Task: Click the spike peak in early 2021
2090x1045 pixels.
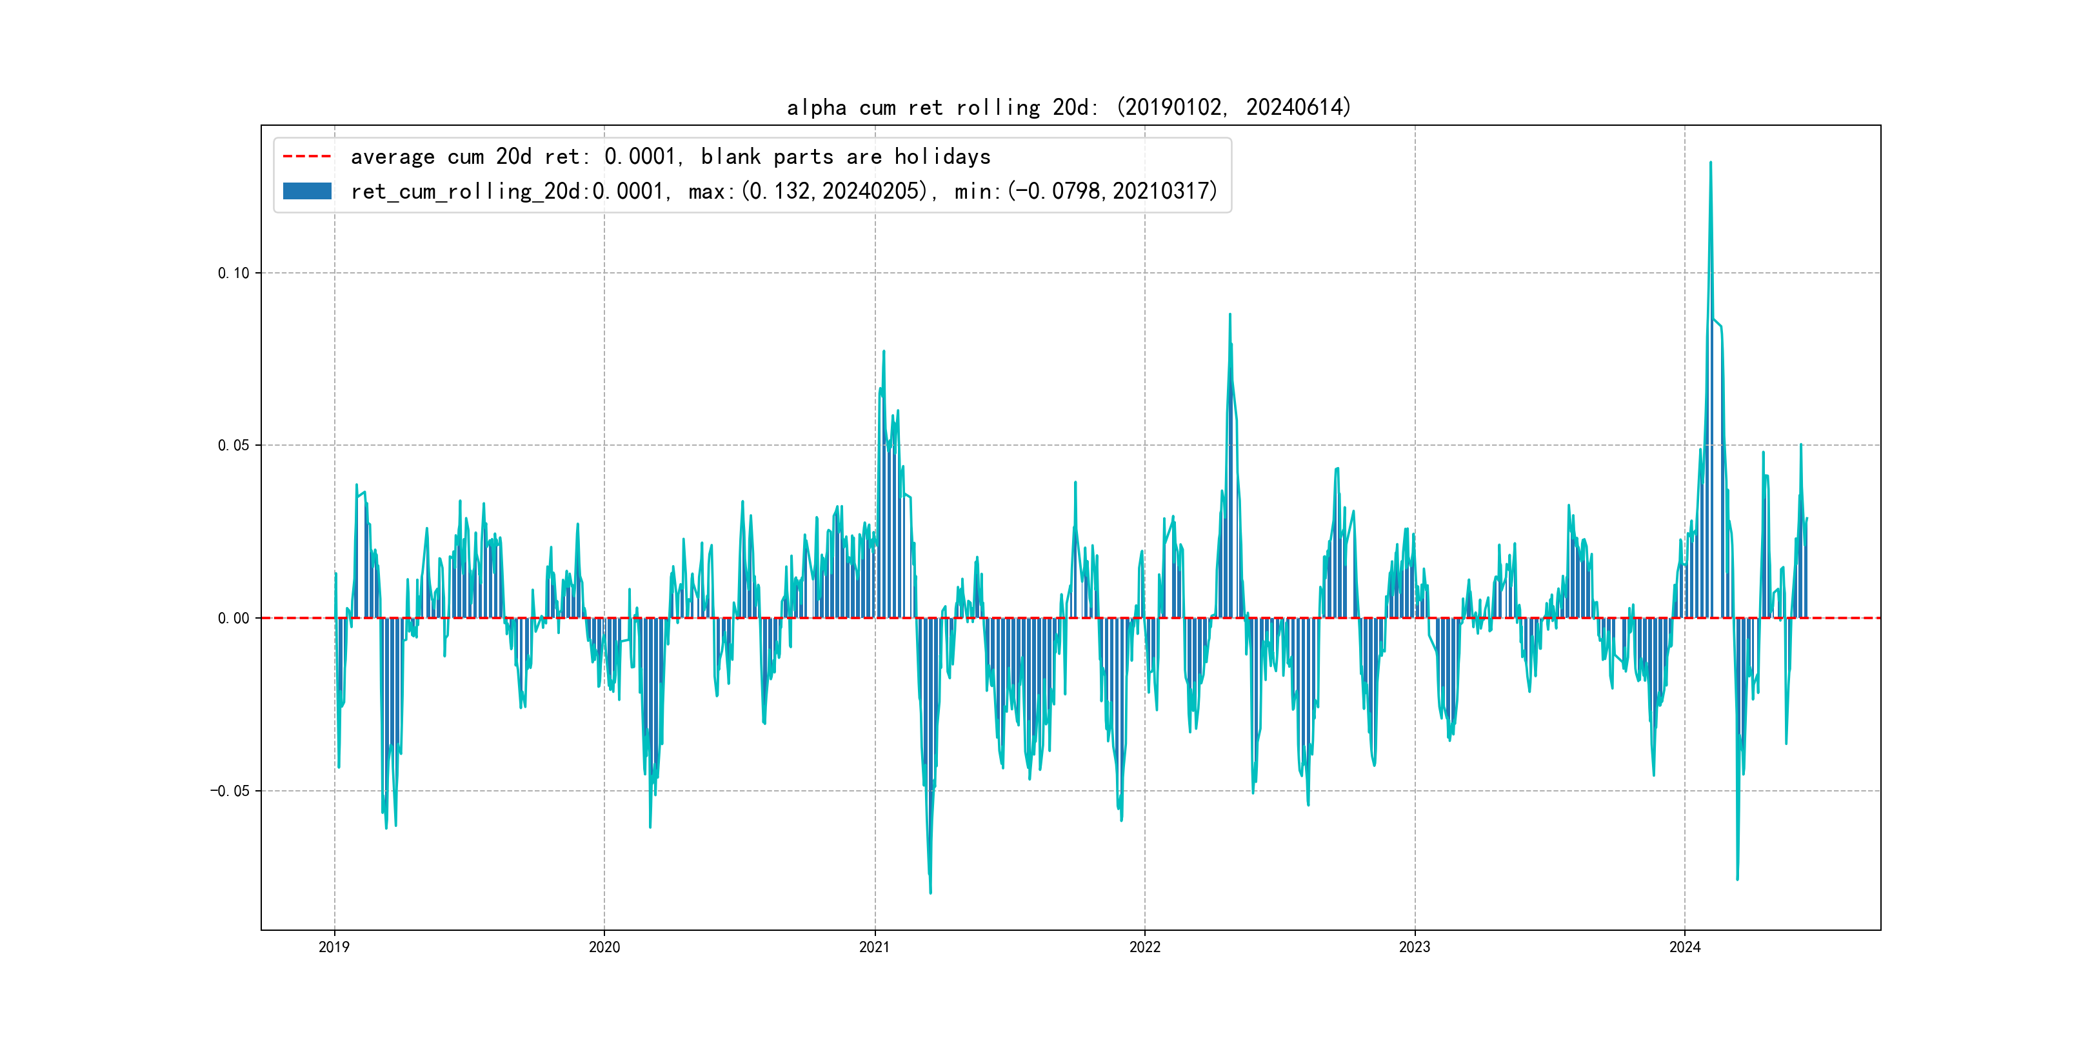Action: pos(884,352)
